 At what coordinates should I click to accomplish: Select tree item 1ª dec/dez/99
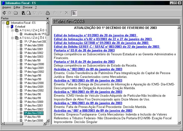[33, 98]
